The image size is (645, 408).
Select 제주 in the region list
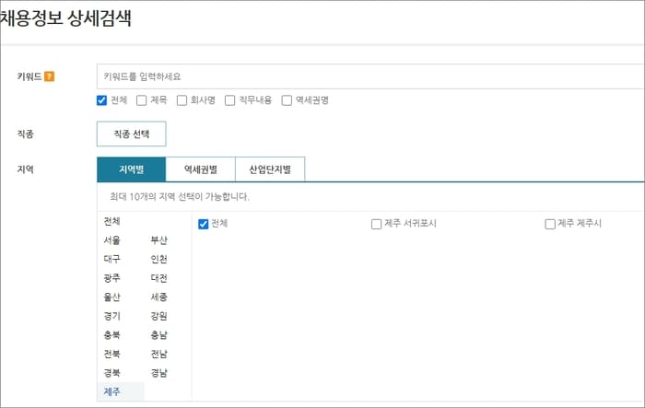pyautogui.click(x=111, y=391)
